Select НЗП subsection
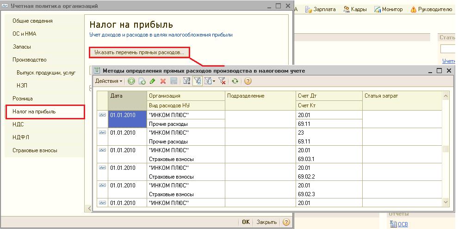The image size is (458, 229). pyautogui.click(x=22, y=86)
